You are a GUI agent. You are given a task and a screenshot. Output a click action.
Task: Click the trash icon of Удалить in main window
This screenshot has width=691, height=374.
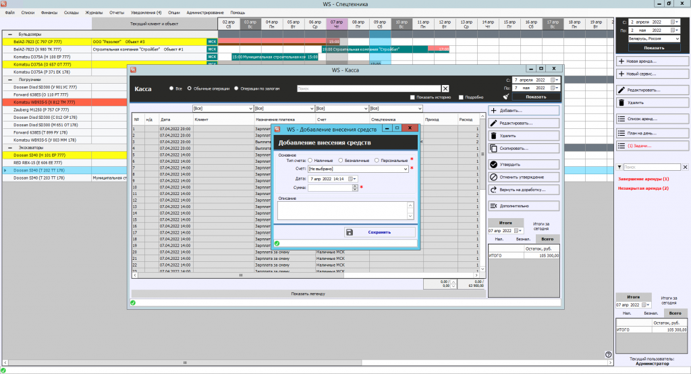coord(621,103)
